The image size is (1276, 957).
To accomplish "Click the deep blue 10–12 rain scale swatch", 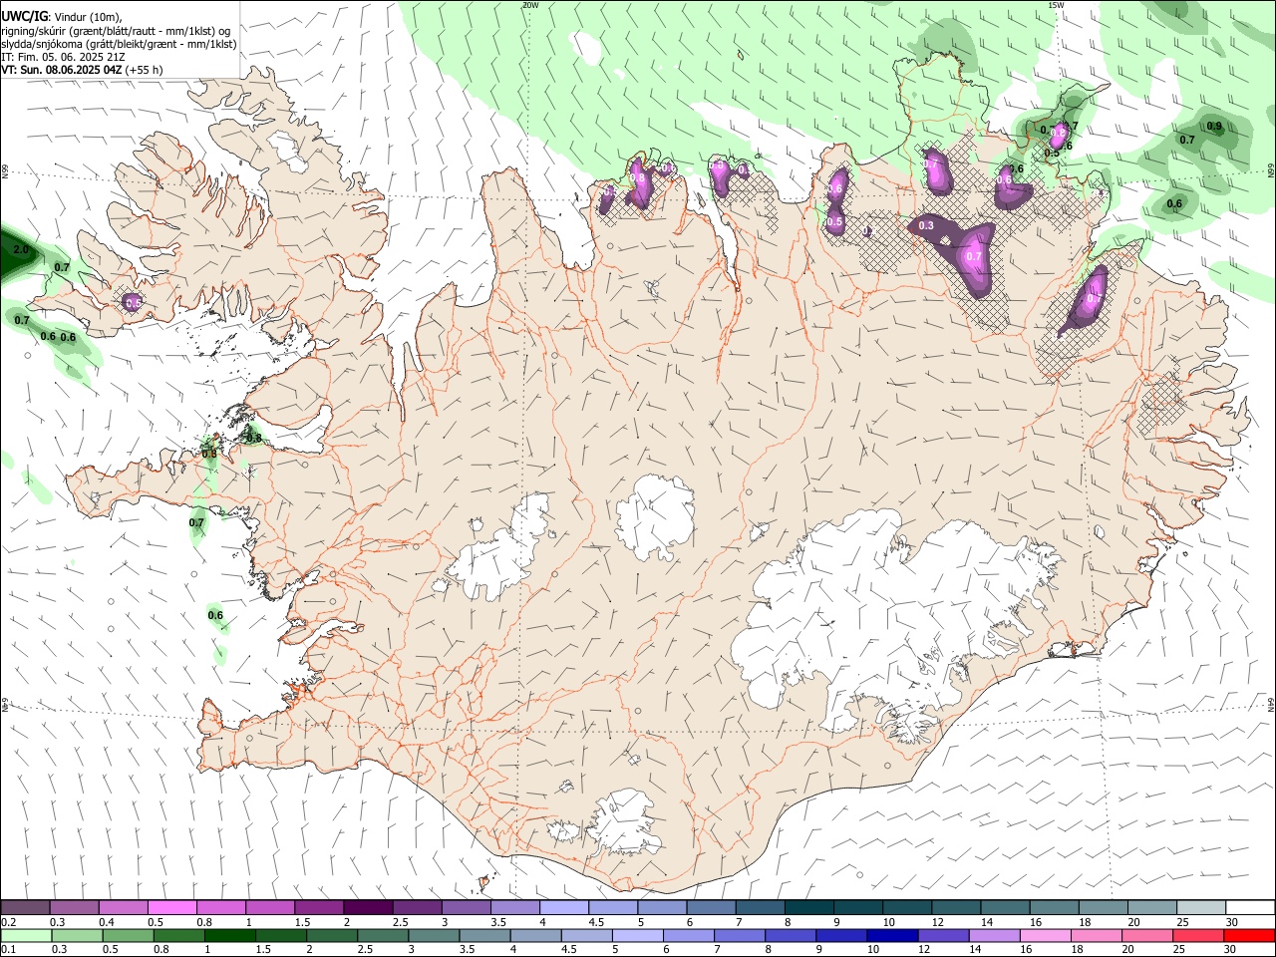I will coord(891,935).
